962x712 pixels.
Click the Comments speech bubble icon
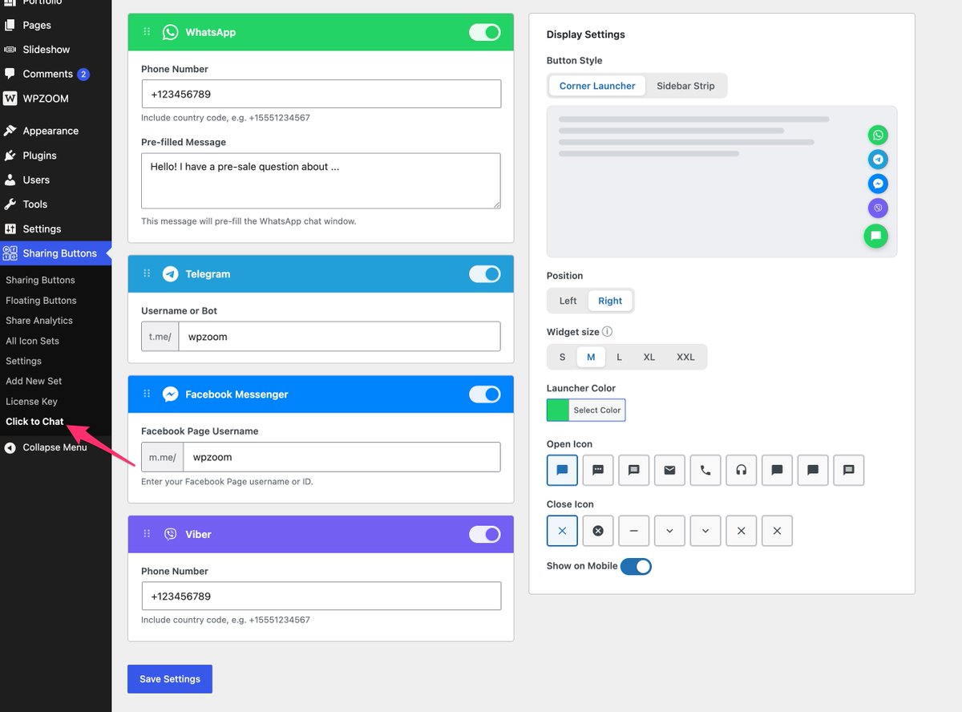[x=10, y=74]
